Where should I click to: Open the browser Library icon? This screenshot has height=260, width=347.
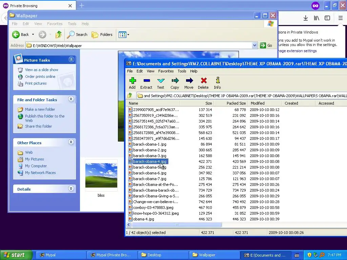coord(317,18)
